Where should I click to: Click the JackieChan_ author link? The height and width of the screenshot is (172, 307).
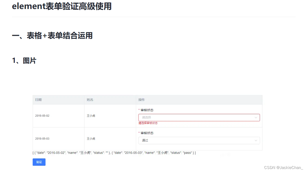coord(287,167)
